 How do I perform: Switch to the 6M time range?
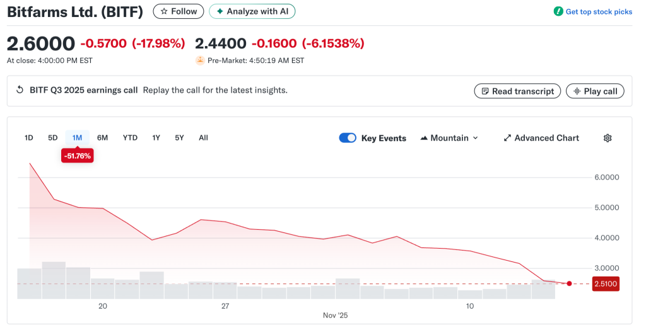tap(102, 138)
